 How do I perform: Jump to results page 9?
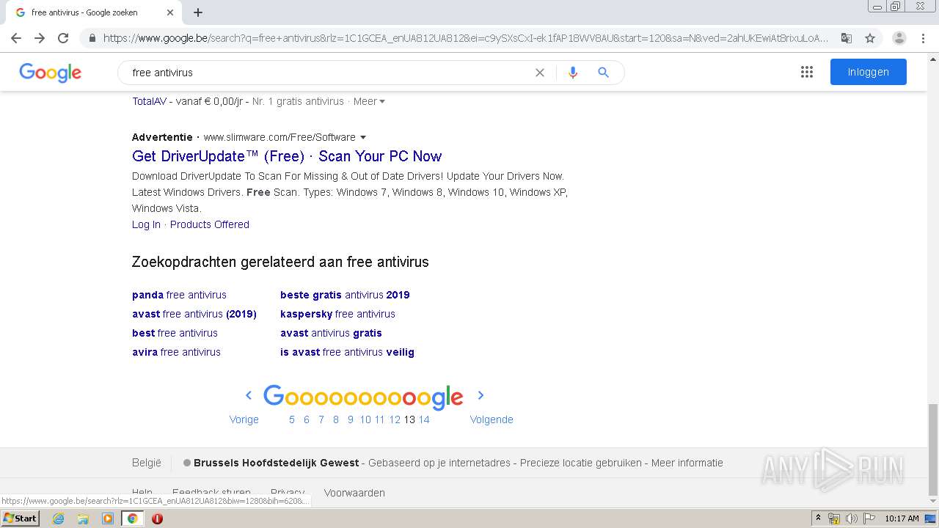351,419
